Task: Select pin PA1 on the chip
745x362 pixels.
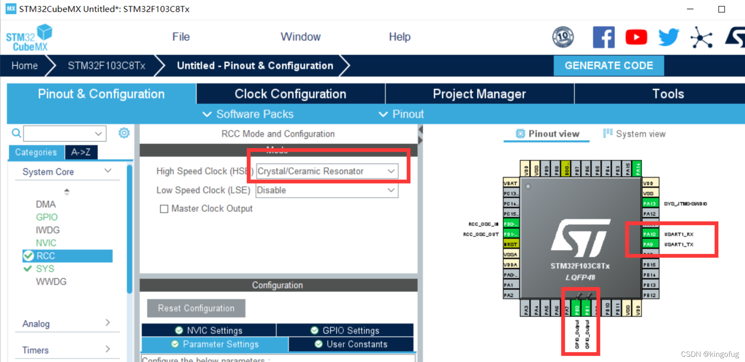Action: click(511, 285)
